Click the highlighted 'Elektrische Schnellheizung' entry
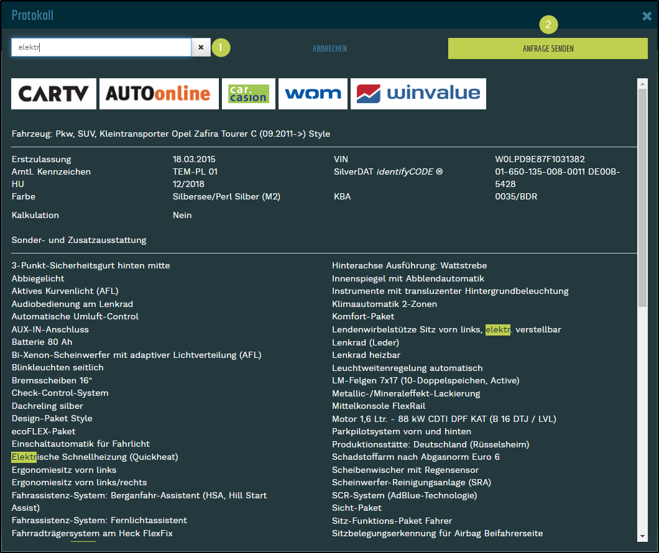 [94, 457]
